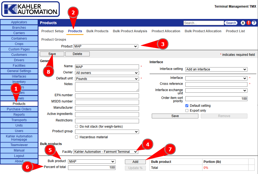The width and height of the screenshot is (258, 174).
Task: Open Product Allocation tab
Action: [x=166, y=31]
